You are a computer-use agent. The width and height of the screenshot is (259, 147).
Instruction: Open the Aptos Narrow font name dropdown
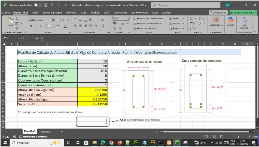pos(50,20)
